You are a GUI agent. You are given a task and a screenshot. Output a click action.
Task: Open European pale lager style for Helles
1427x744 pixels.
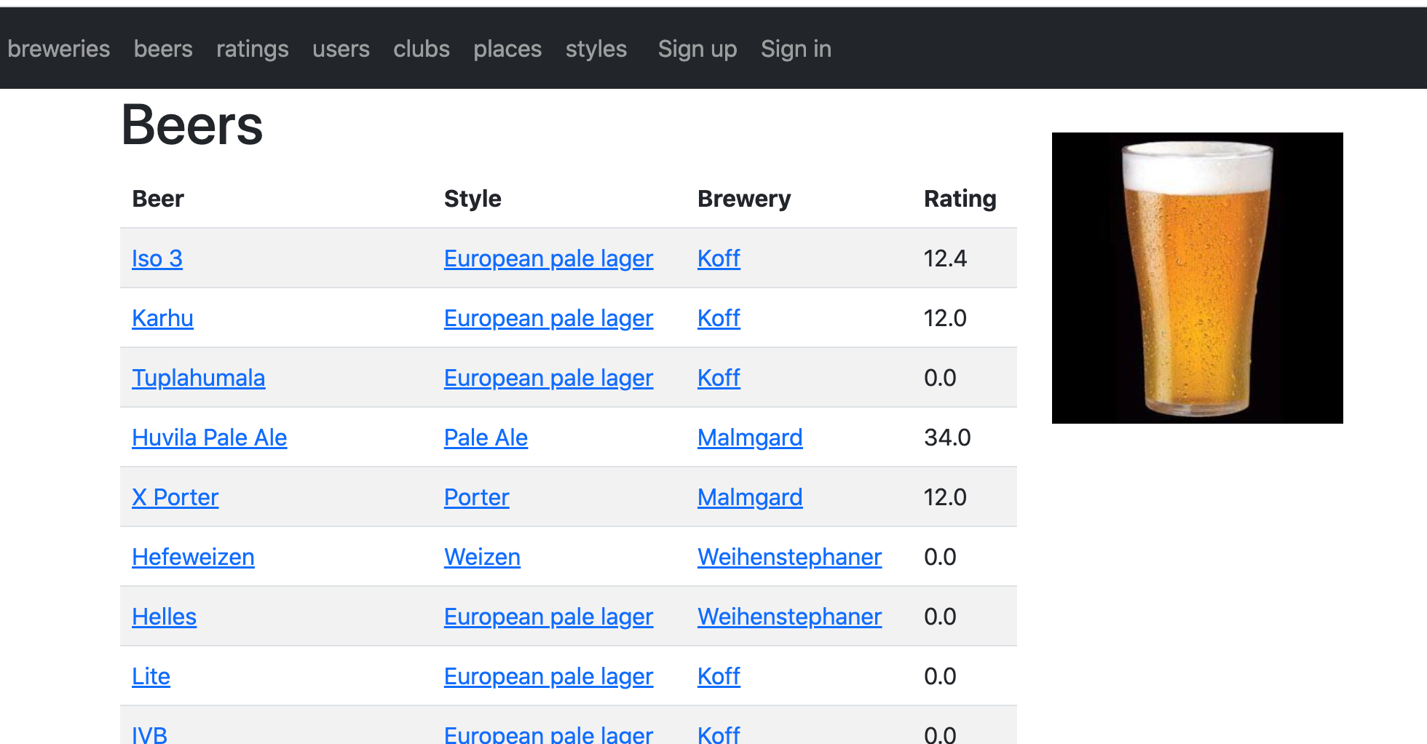(548, 617)
